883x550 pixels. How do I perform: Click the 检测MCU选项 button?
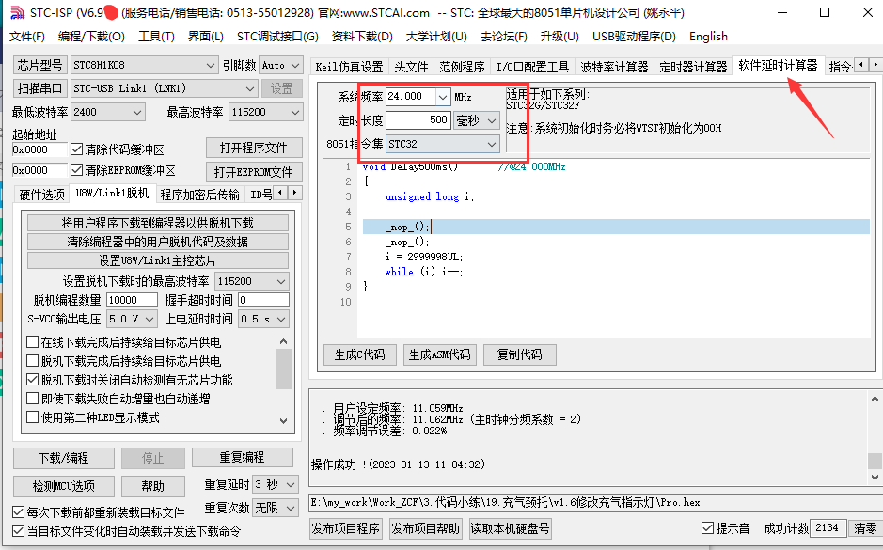(x=64, y=486)
